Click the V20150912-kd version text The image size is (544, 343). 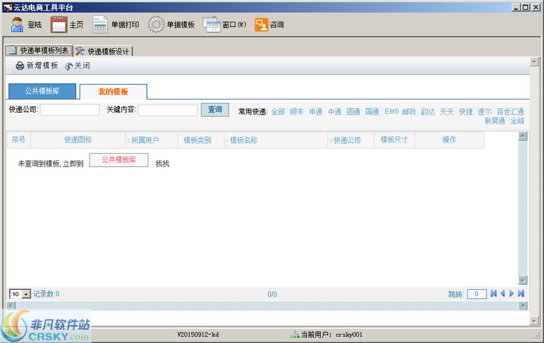pyautogui.click(x=198, y=335)
